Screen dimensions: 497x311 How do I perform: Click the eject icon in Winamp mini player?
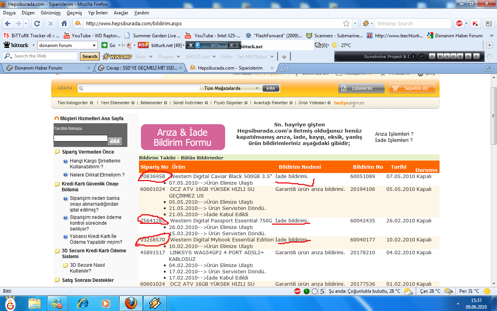click(468, 56)
